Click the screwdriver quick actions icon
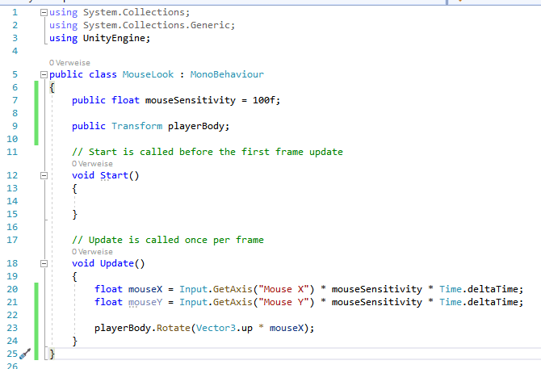The width and height of the screenshot is (541, 369). click(x=25, y=354)
